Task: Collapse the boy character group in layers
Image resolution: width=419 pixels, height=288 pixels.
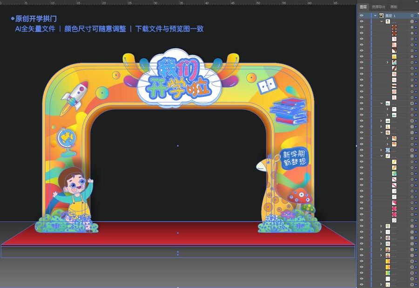Action: pyautogui.click(x=382, y=21)
